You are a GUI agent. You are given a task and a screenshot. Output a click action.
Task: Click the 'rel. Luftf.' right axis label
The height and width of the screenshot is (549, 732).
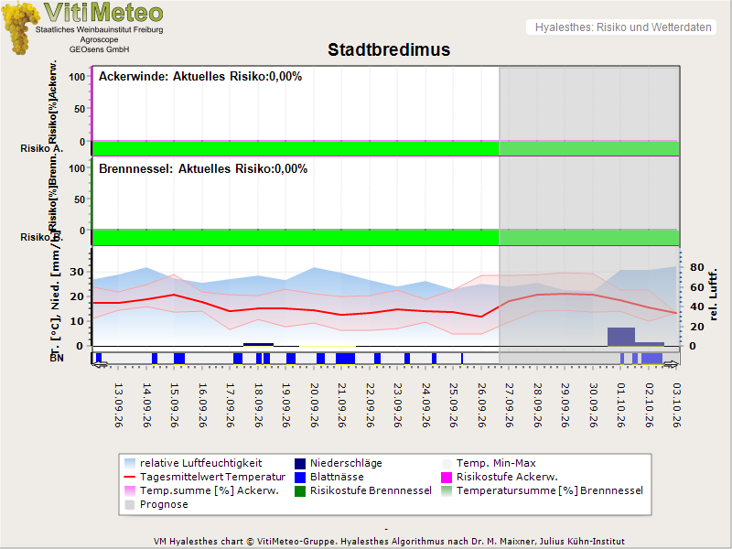[713, 295]
